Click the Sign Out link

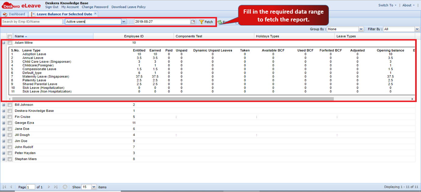(52, 7)
